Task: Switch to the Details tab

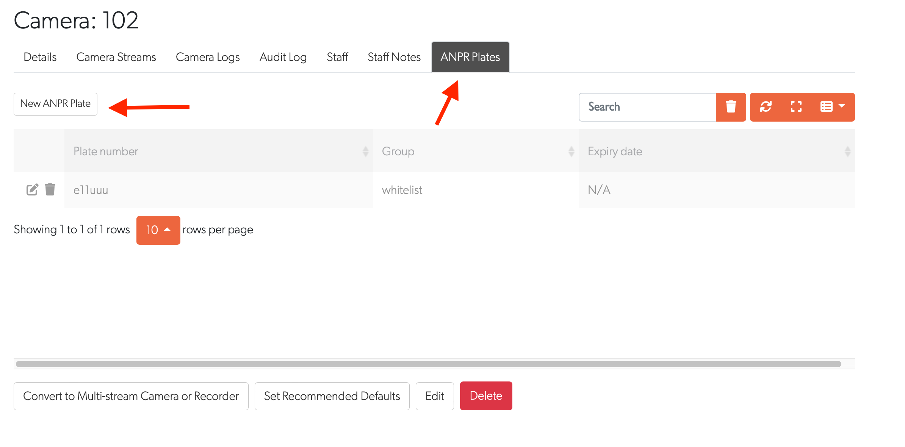Action: (40, 57)
